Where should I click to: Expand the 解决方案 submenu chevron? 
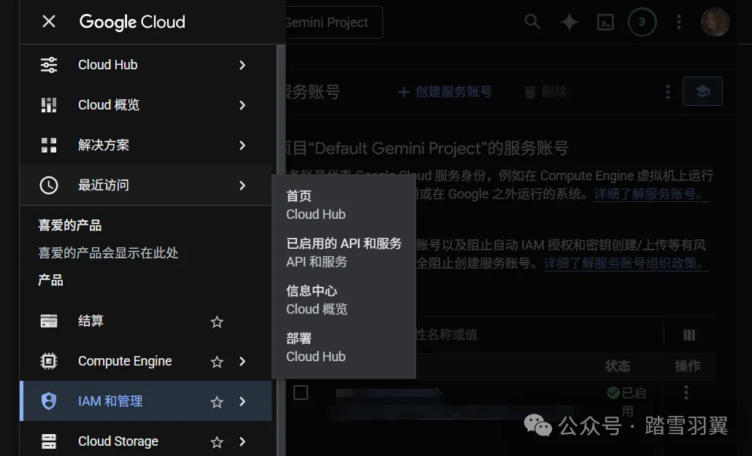point(242,145)
